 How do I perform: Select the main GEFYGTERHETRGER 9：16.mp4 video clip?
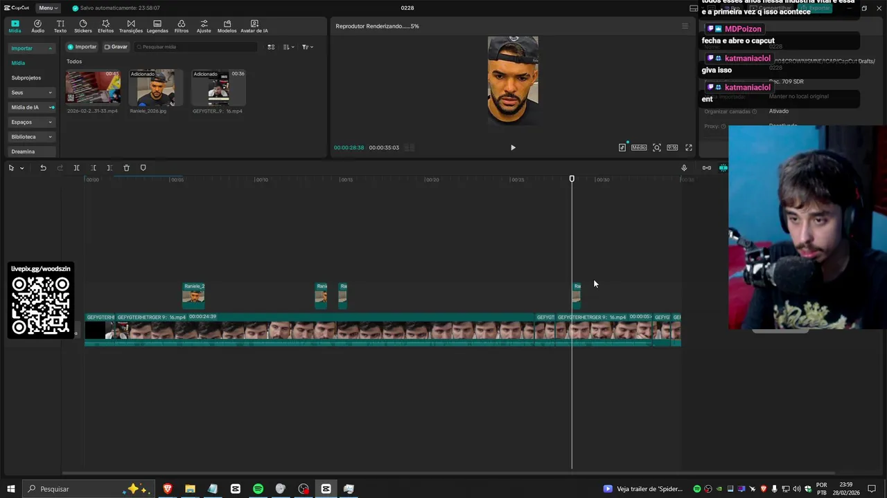click(326, 329)
